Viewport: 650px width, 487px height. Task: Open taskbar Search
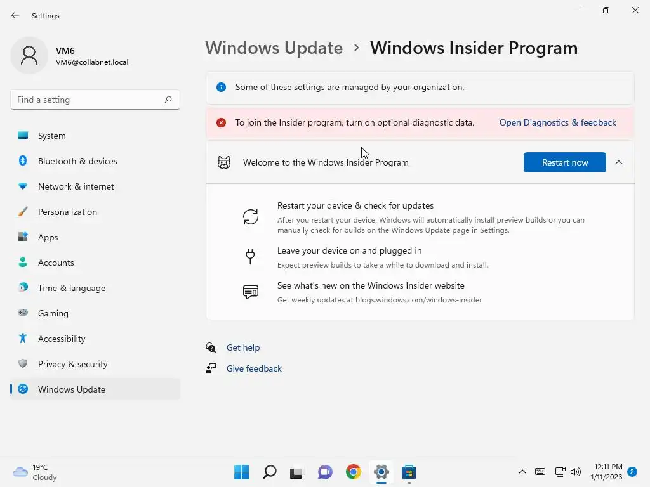(269, 472)
